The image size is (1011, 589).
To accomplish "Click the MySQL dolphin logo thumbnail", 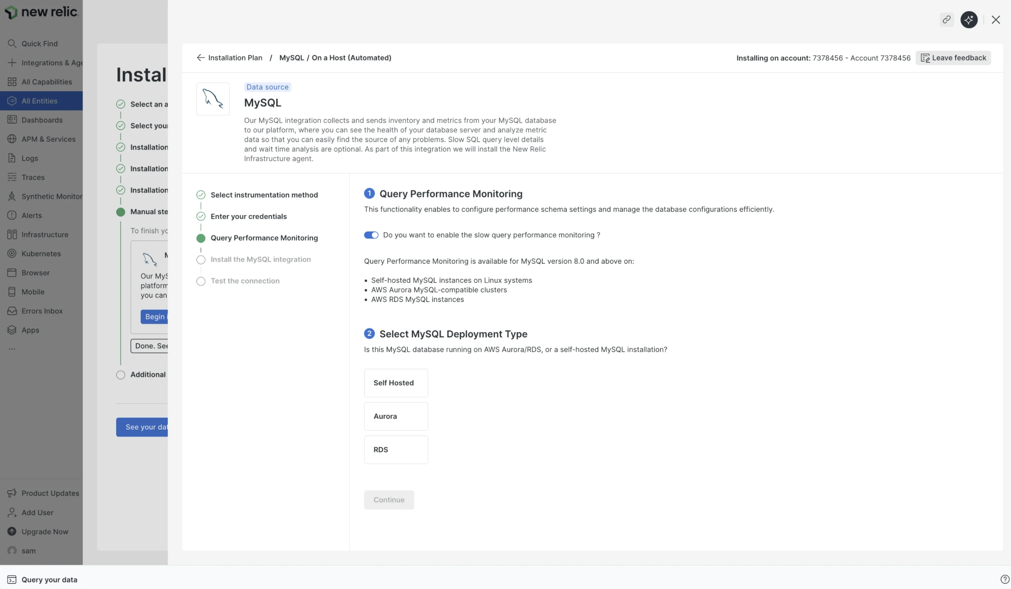I will coord(213,99).
